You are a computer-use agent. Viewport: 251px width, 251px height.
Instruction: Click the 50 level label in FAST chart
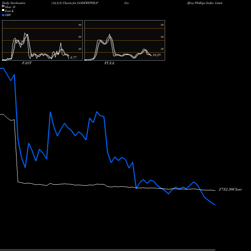click(x=80, y=37)
